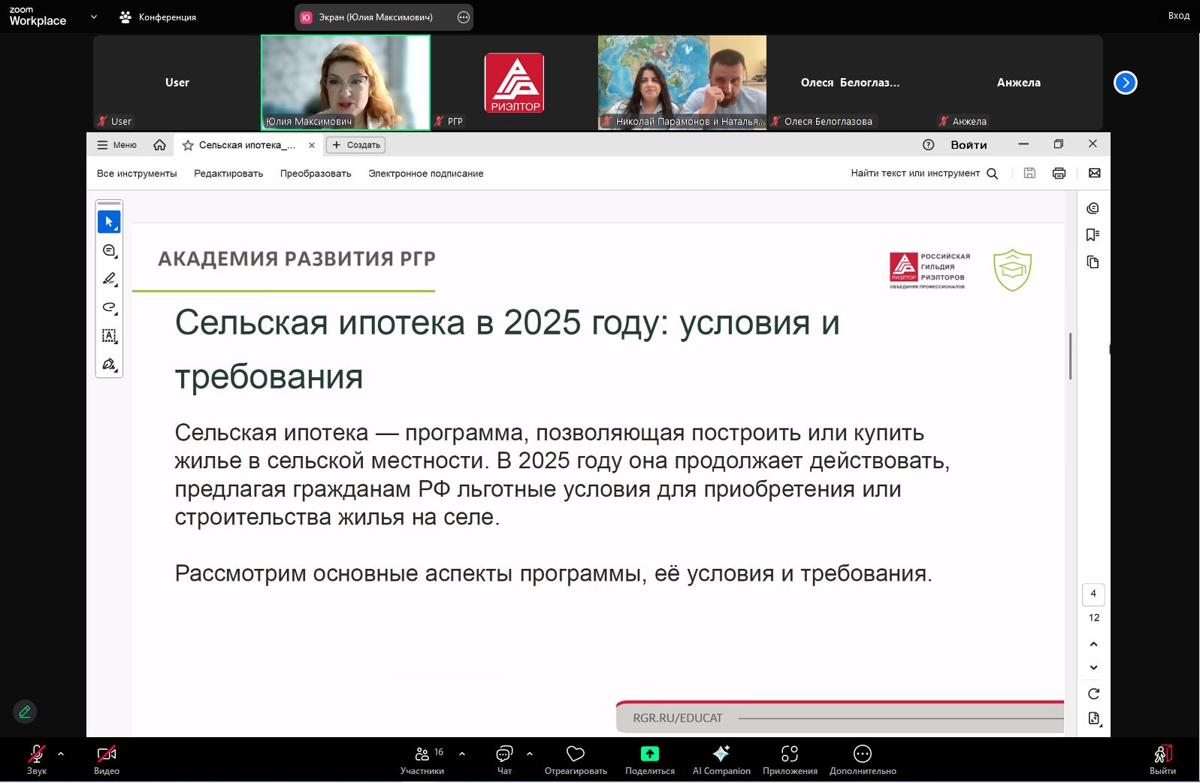Click the total page count 12
This screenshot has height=783, width=1200.
(x=1094, y=618)
